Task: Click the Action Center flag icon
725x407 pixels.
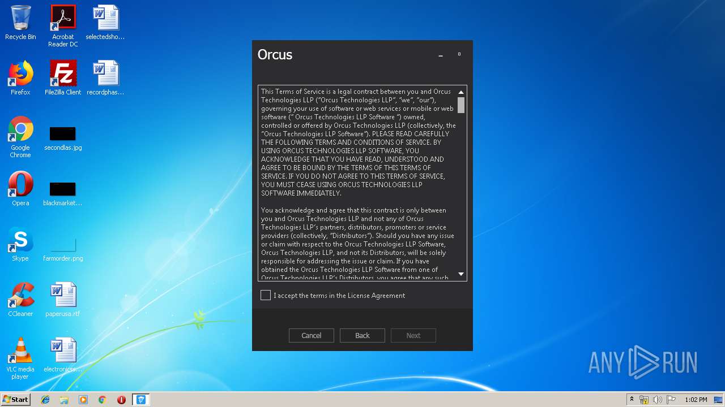Action: pyautogui.click(x=670, y=400)
